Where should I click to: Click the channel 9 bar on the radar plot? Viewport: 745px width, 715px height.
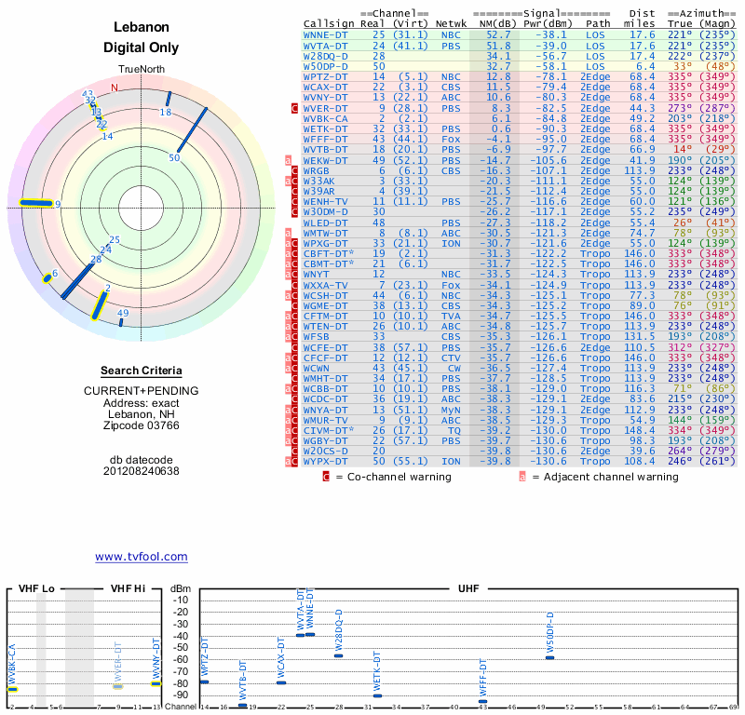point(37,203)
